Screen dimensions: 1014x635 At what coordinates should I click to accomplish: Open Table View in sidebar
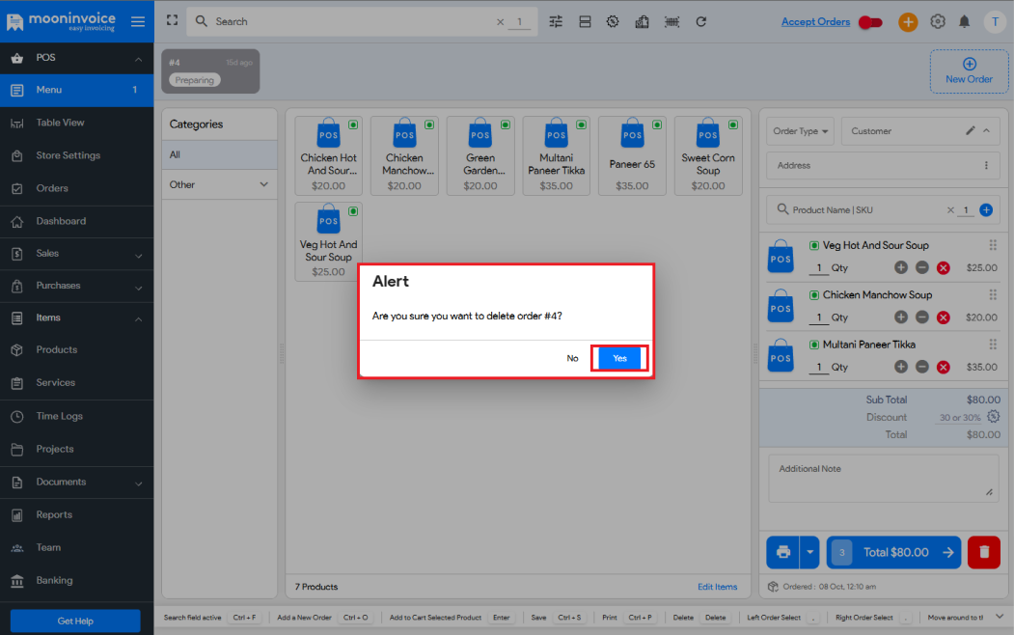pos(60,123)
